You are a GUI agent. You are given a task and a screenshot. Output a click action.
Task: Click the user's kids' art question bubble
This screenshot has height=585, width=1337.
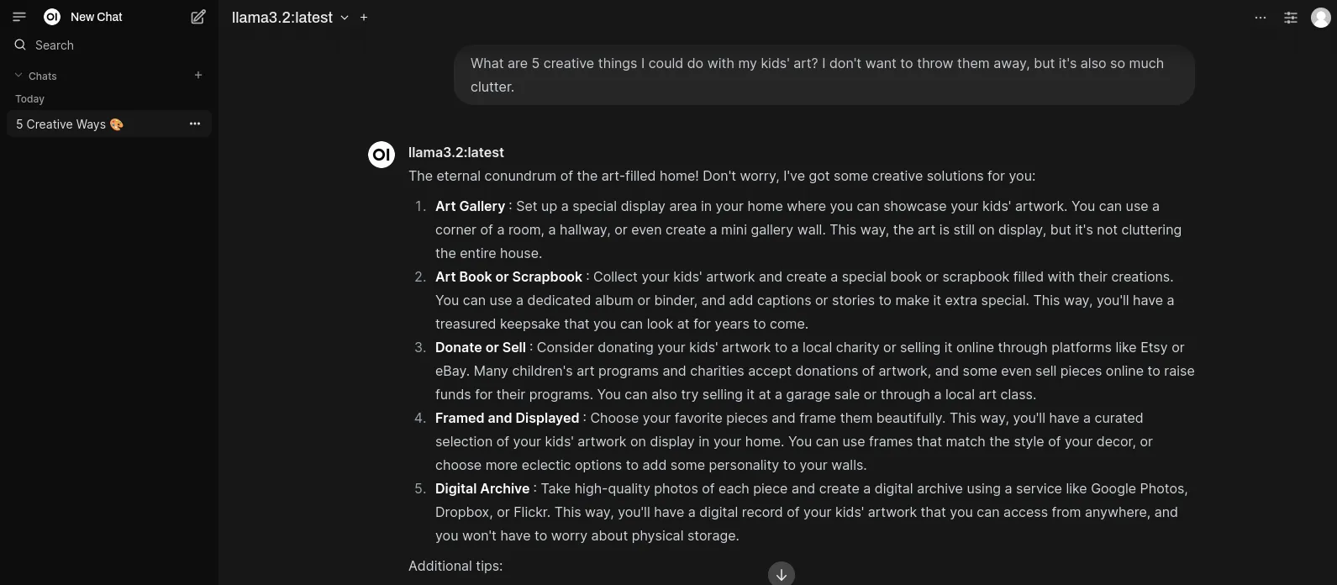[x=824, y=75]
